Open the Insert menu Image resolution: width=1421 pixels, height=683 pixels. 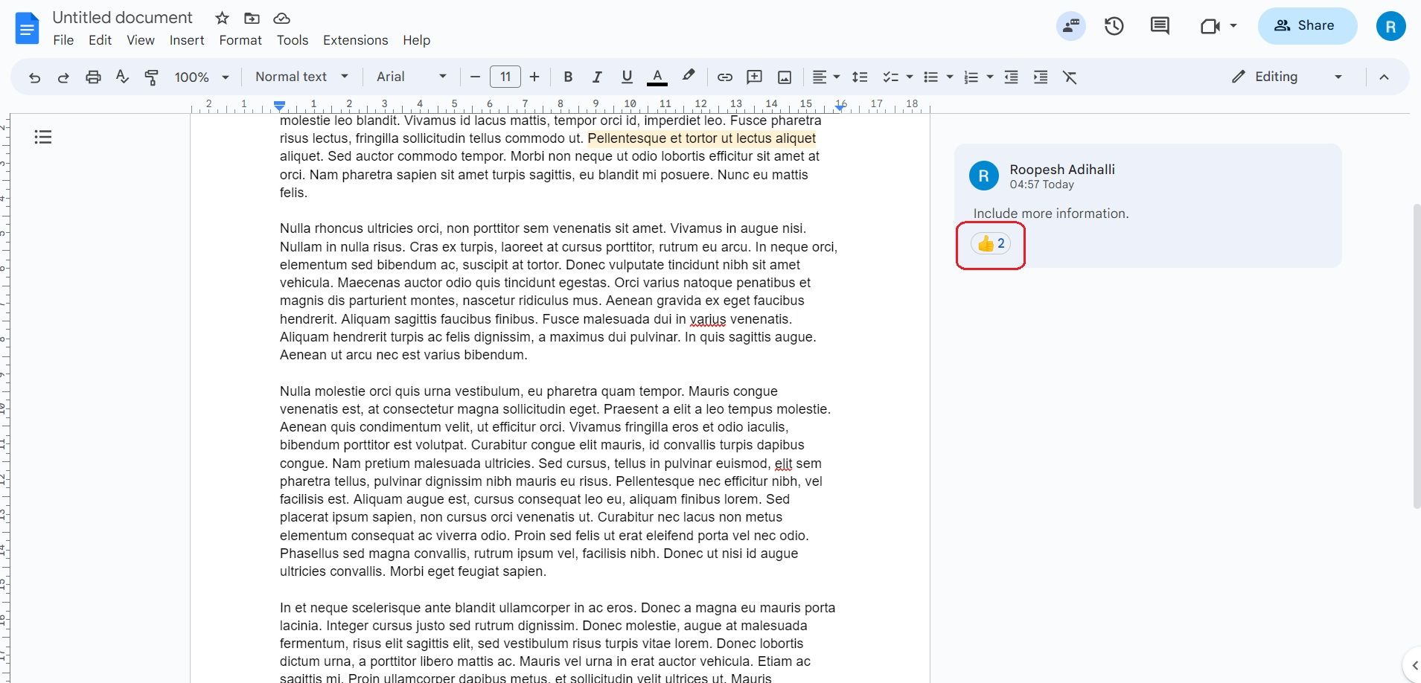(187, 40)
